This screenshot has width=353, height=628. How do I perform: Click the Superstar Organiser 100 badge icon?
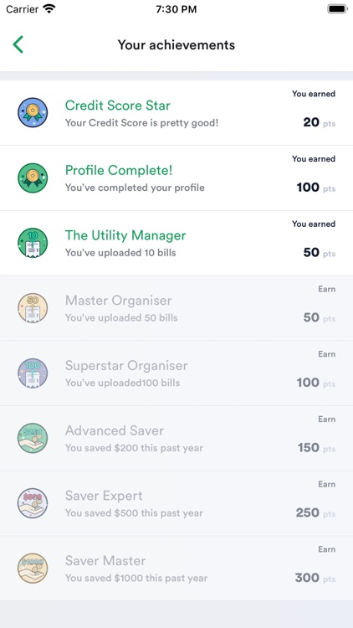click(33, 373)
